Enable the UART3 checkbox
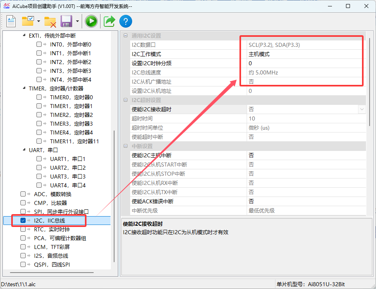The height and width of the screenshot is (289, 376). [39, 177]
